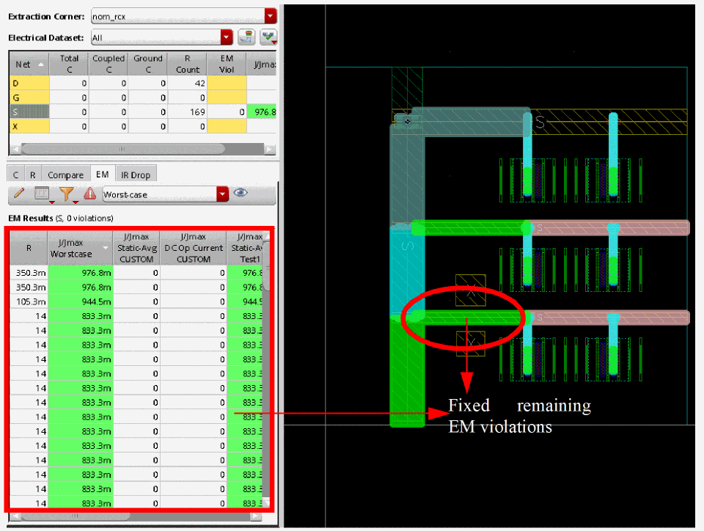704x531 pixels.
Task: Click the dataset load icon beside Electrical Dataset
Action: [x=246, y=37]
